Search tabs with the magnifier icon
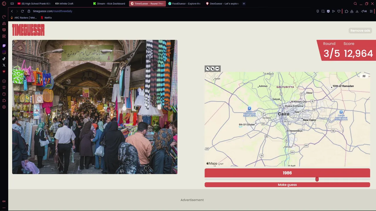376x211 pixels. (x=355, y=4)
